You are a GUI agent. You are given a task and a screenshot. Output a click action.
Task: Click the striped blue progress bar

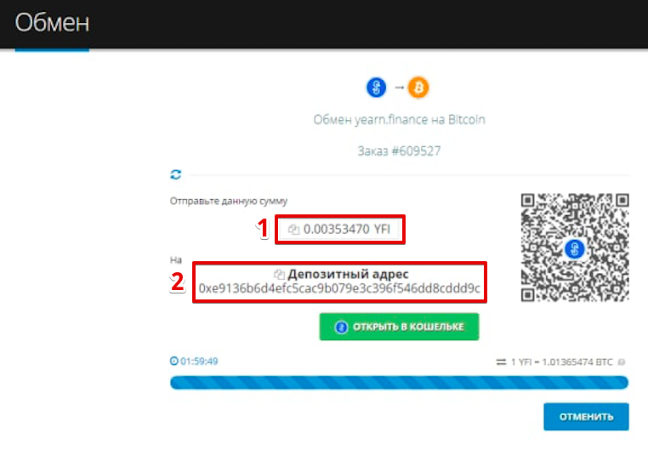point(399,383)
